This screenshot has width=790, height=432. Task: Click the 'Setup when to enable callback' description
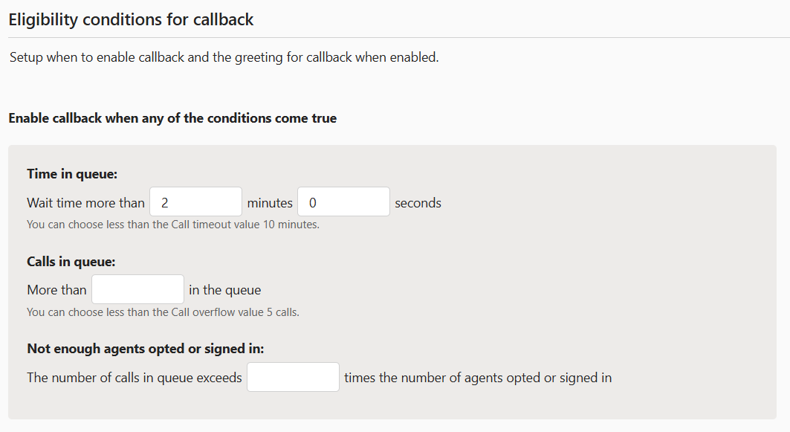(x=224, y=57)
